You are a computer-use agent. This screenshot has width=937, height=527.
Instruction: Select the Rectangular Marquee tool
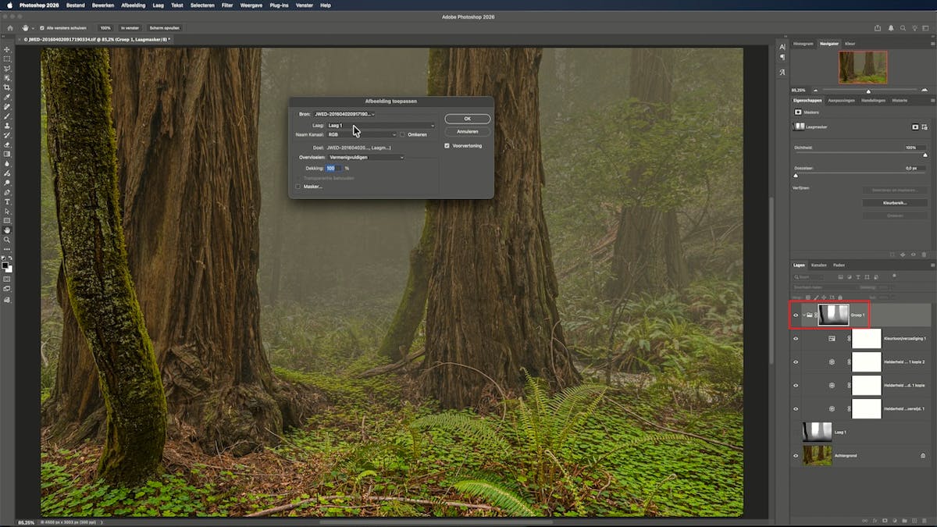(7, 59)
